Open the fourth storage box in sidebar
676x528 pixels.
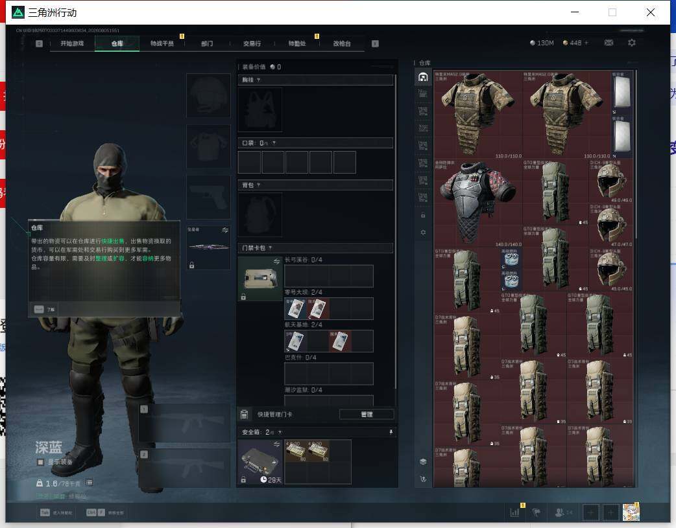pos(423,128)
